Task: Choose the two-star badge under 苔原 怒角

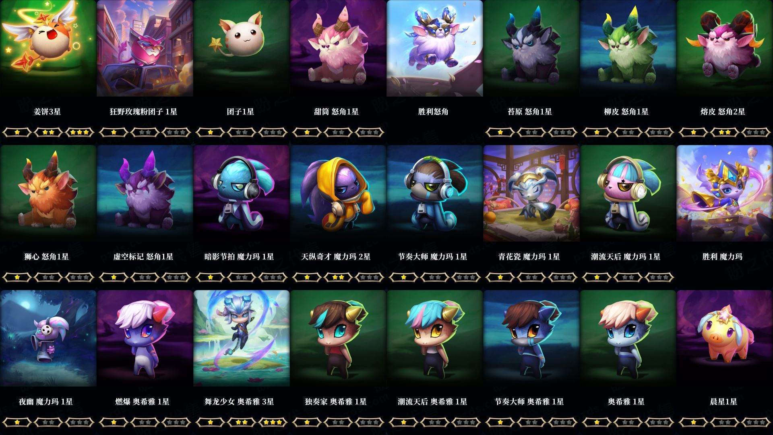Action: pos(531,132)
